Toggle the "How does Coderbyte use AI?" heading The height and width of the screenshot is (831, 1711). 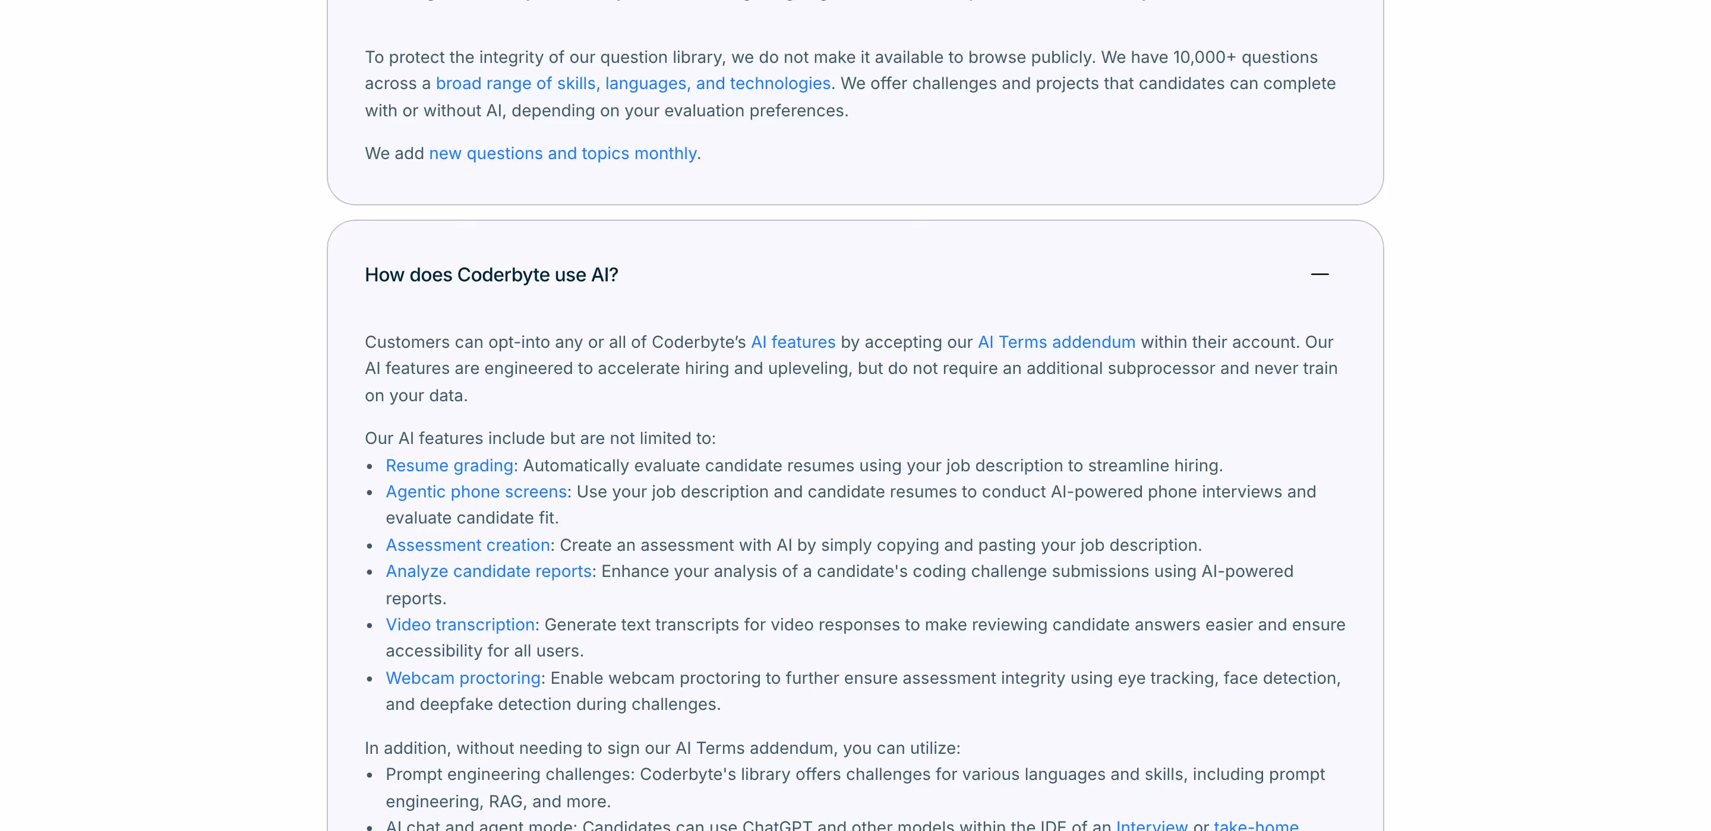click(x=491, y=275)
